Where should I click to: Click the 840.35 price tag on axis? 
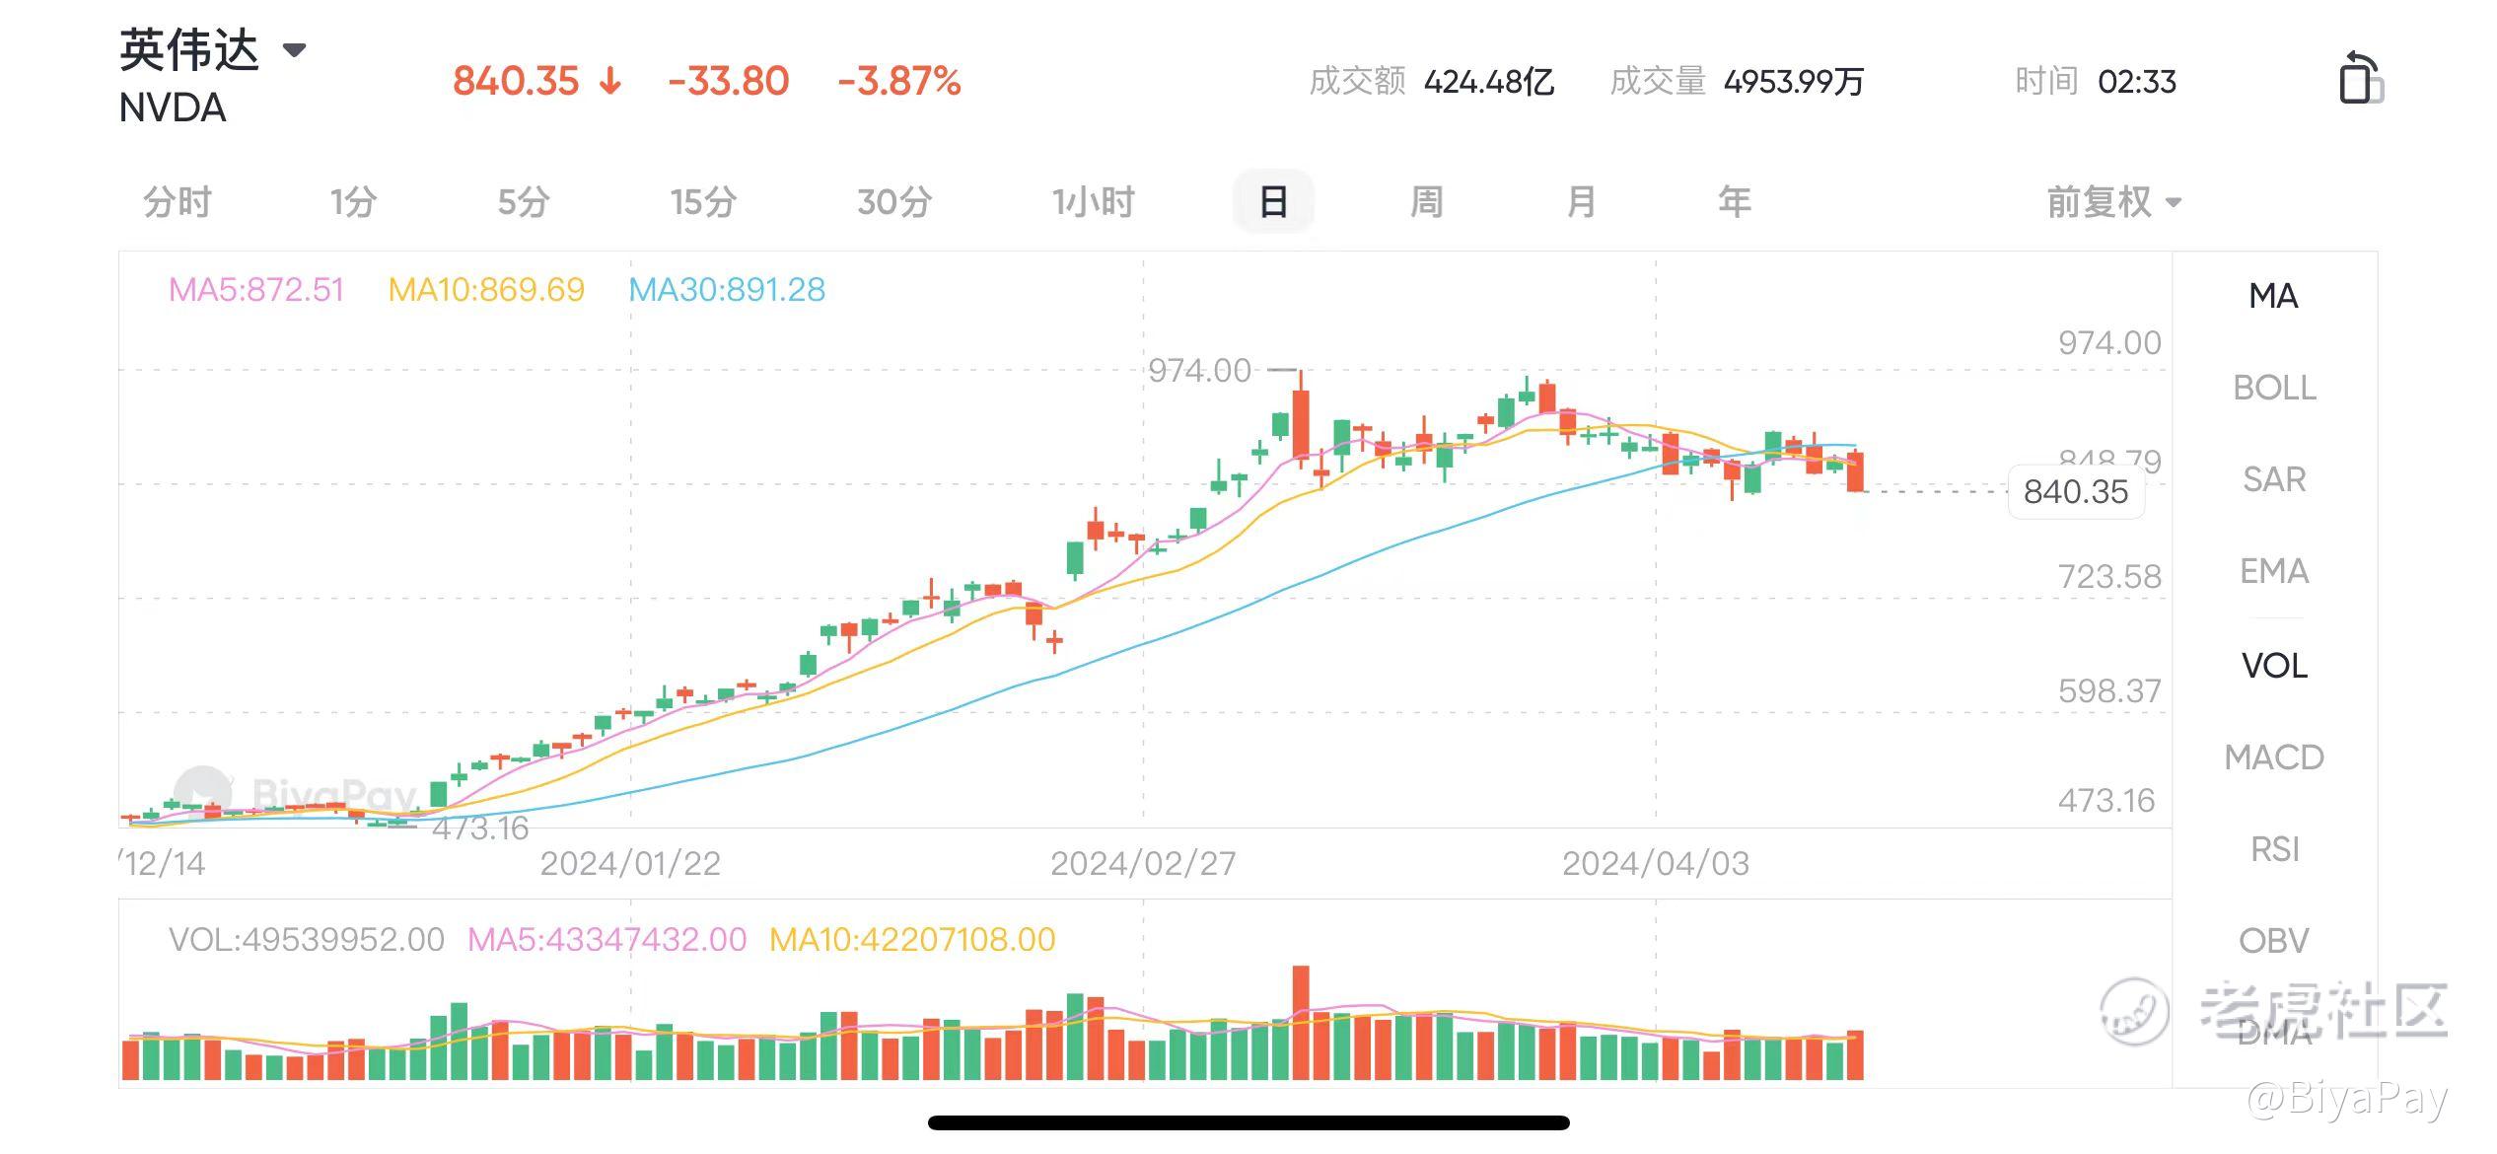[2076, 491]
